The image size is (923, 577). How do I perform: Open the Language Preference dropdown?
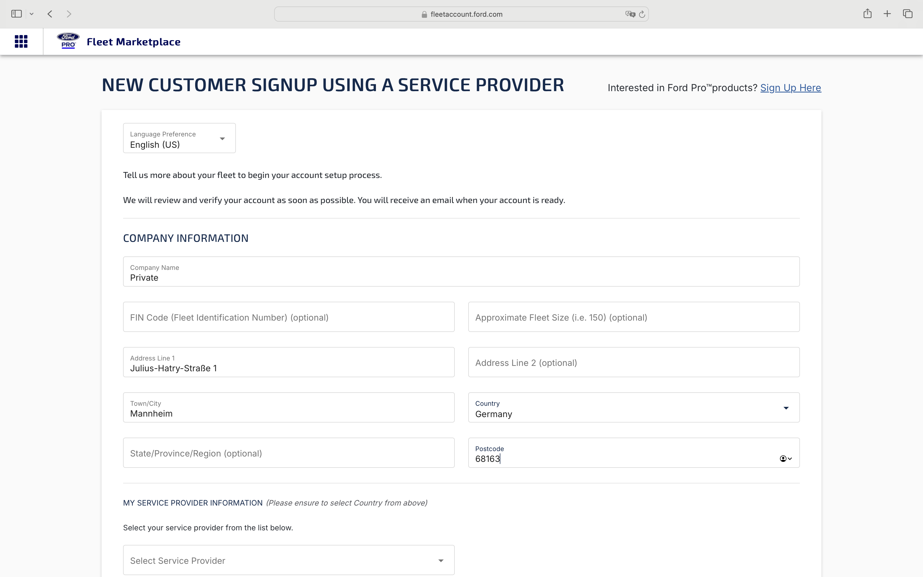pos(179,138)
